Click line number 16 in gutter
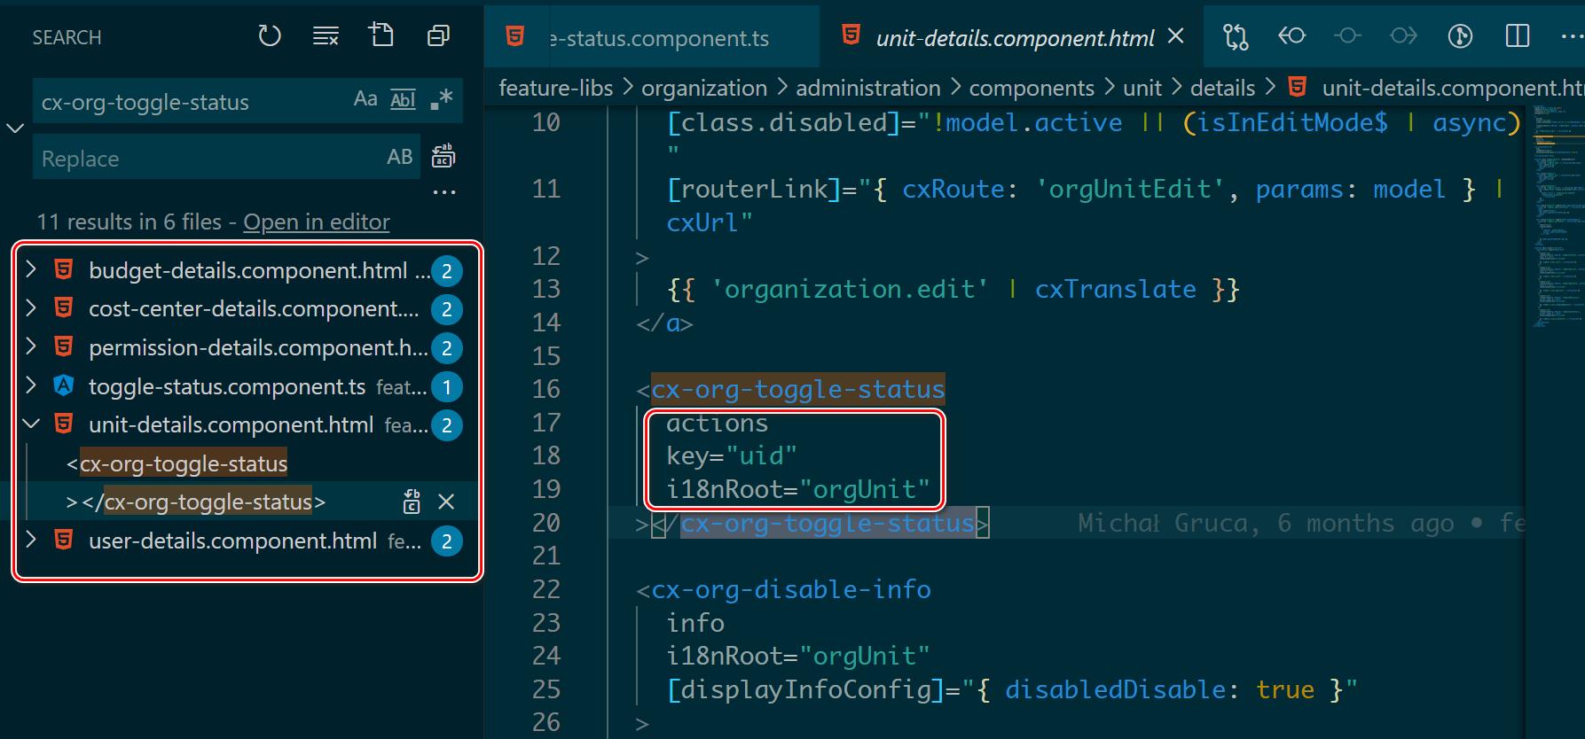 coord(546,389)
